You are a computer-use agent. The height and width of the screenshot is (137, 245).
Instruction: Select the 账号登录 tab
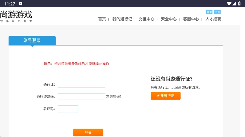(x=32, y=41)
